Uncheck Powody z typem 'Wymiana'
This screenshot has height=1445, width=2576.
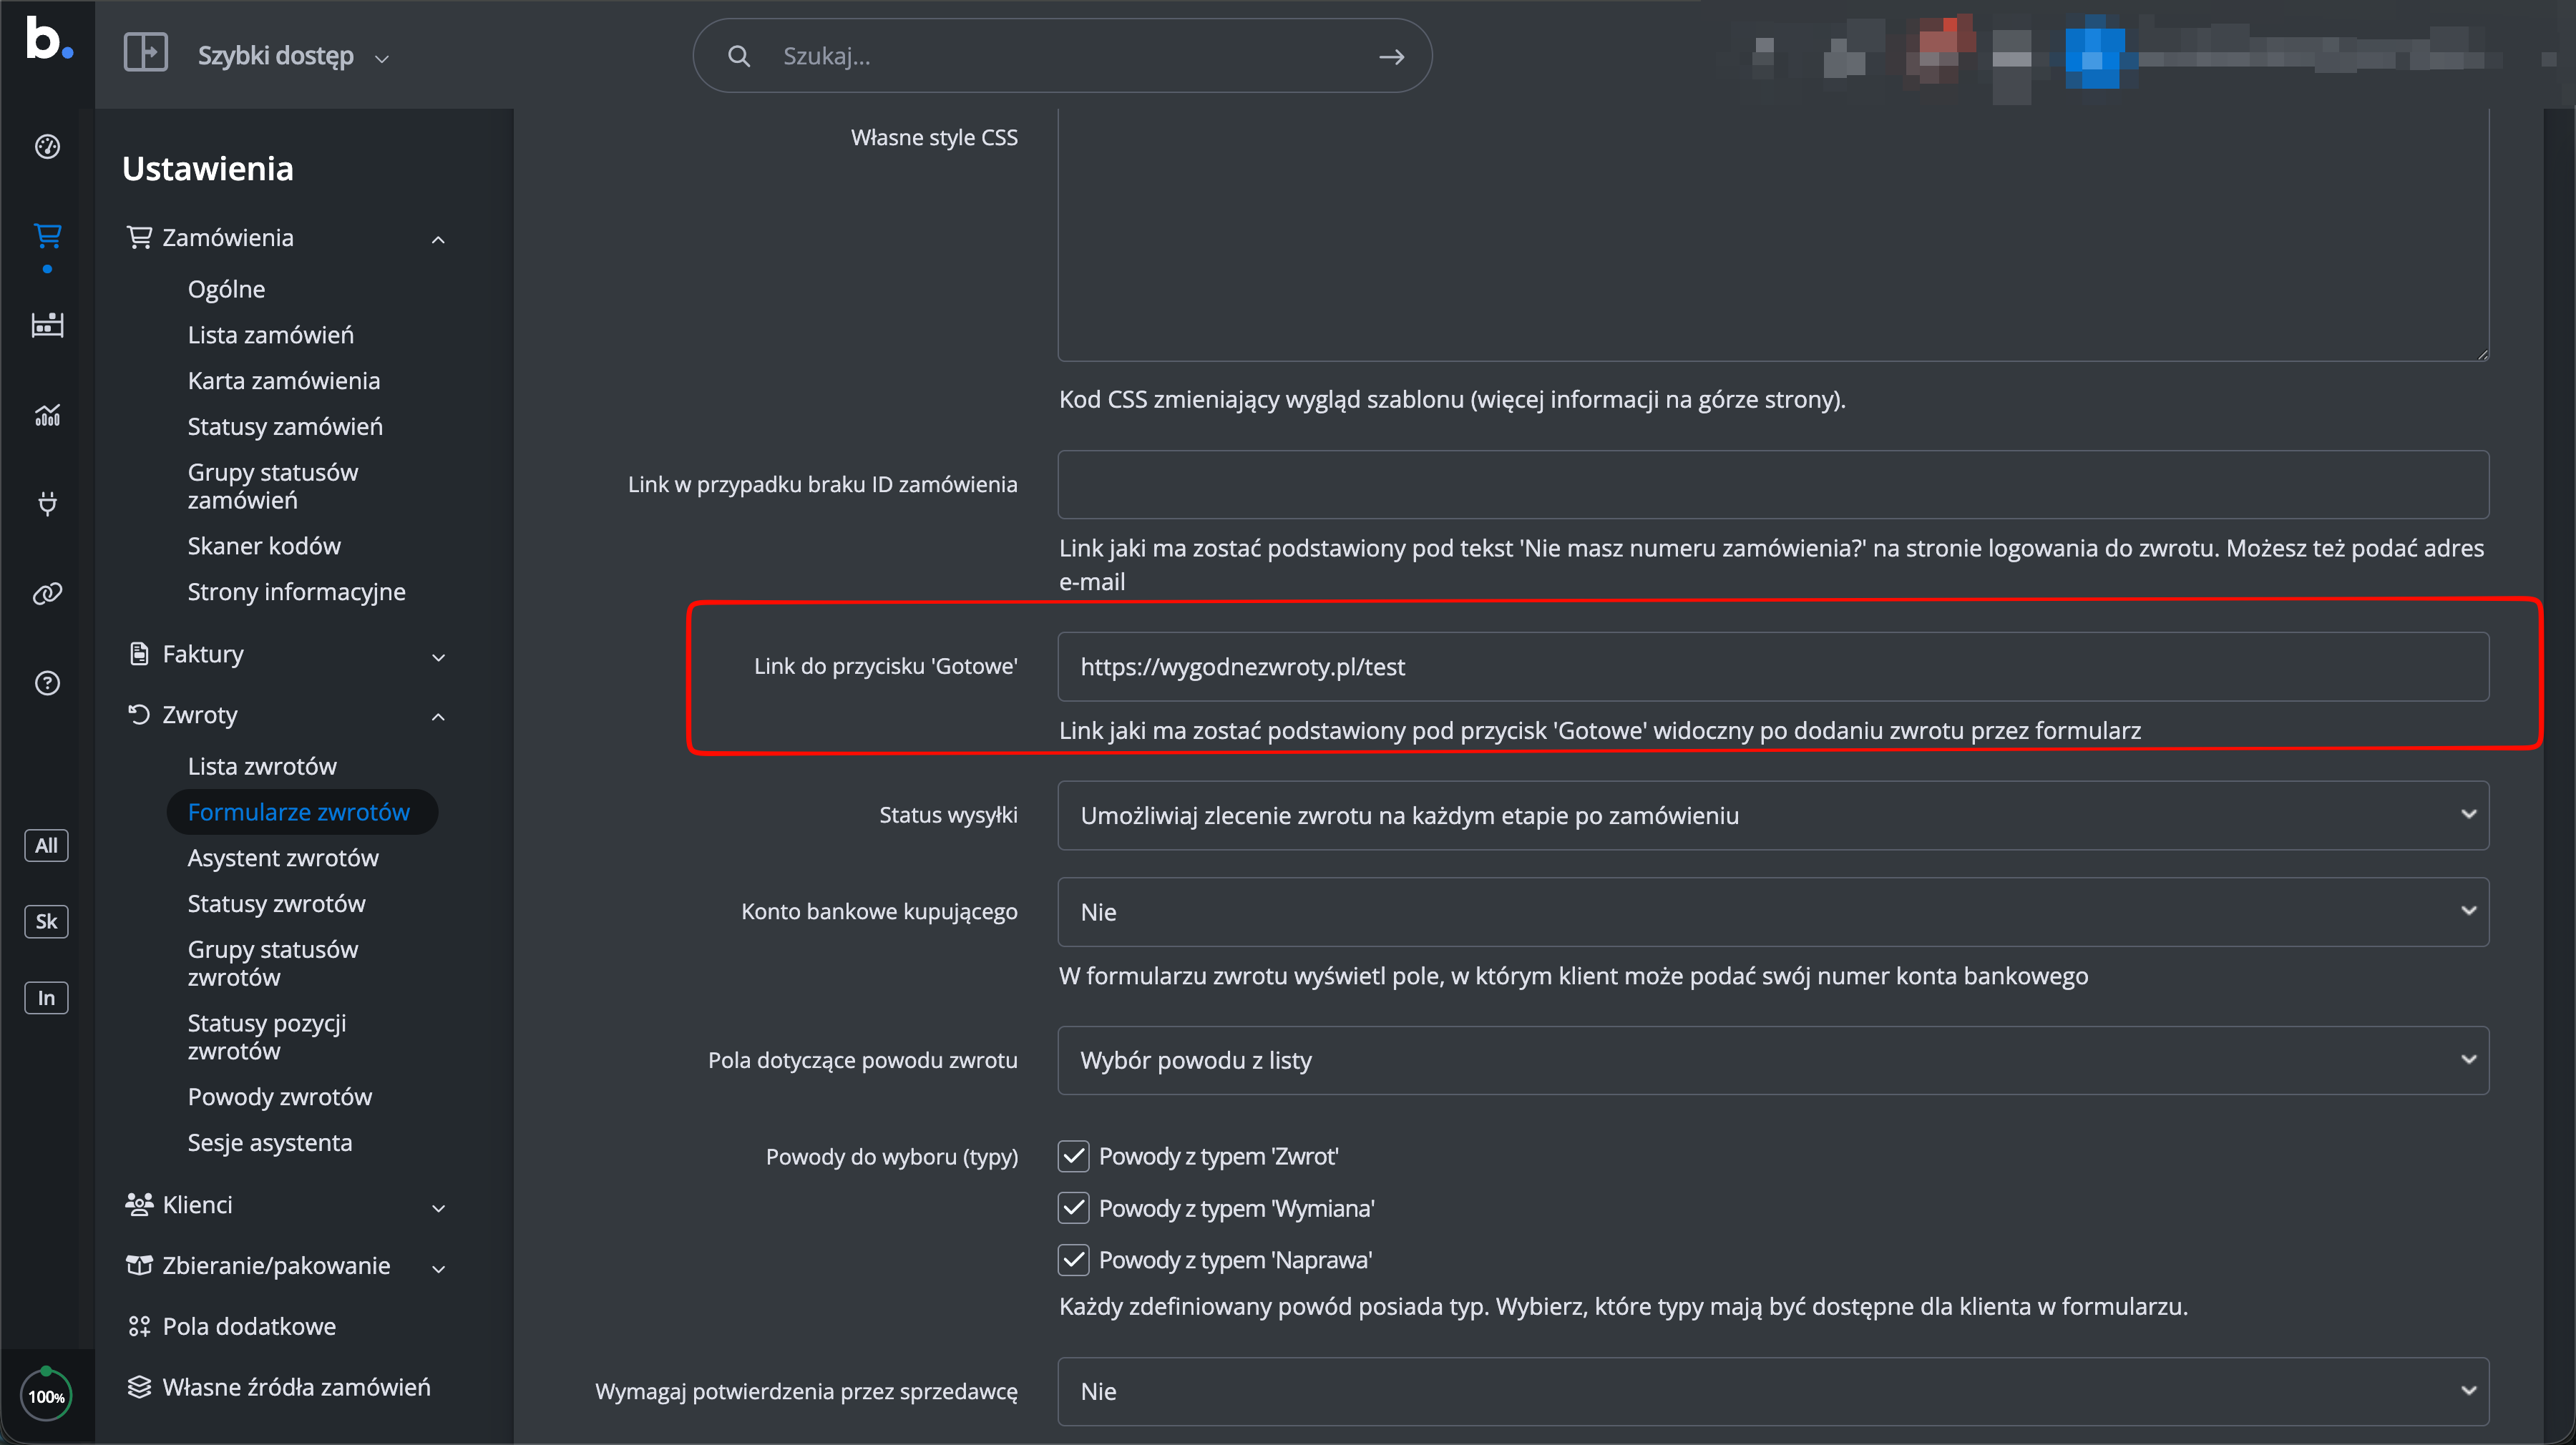tap(1073, 1208)
